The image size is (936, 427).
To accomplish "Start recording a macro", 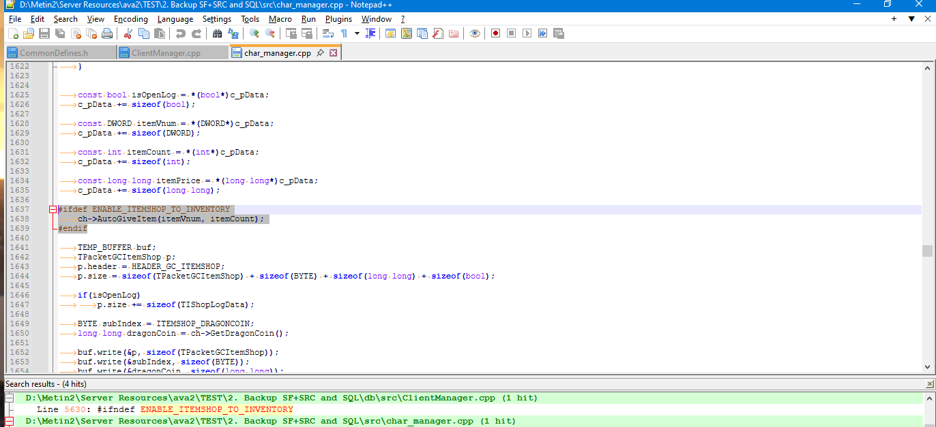I will pyautogui.click(x=495, y=33).
